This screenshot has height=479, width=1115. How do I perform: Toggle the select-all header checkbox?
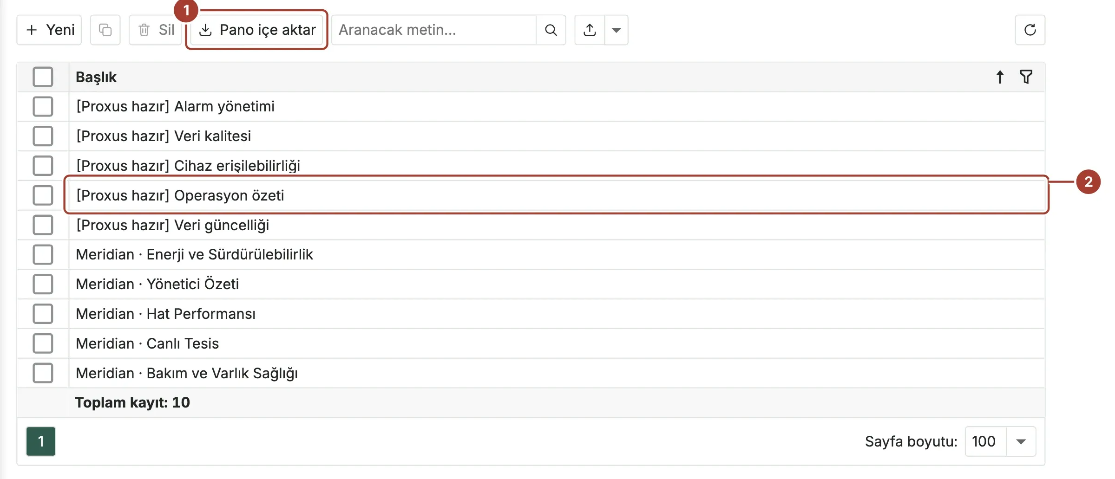click(43, 77)
